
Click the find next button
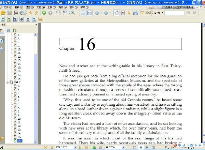click(195, 13)
